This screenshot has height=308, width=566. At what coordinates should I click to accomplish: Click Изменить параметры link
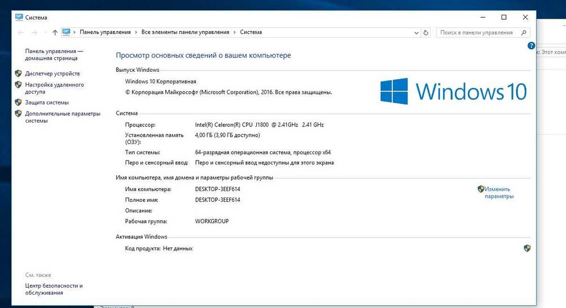tap(499, 193)
